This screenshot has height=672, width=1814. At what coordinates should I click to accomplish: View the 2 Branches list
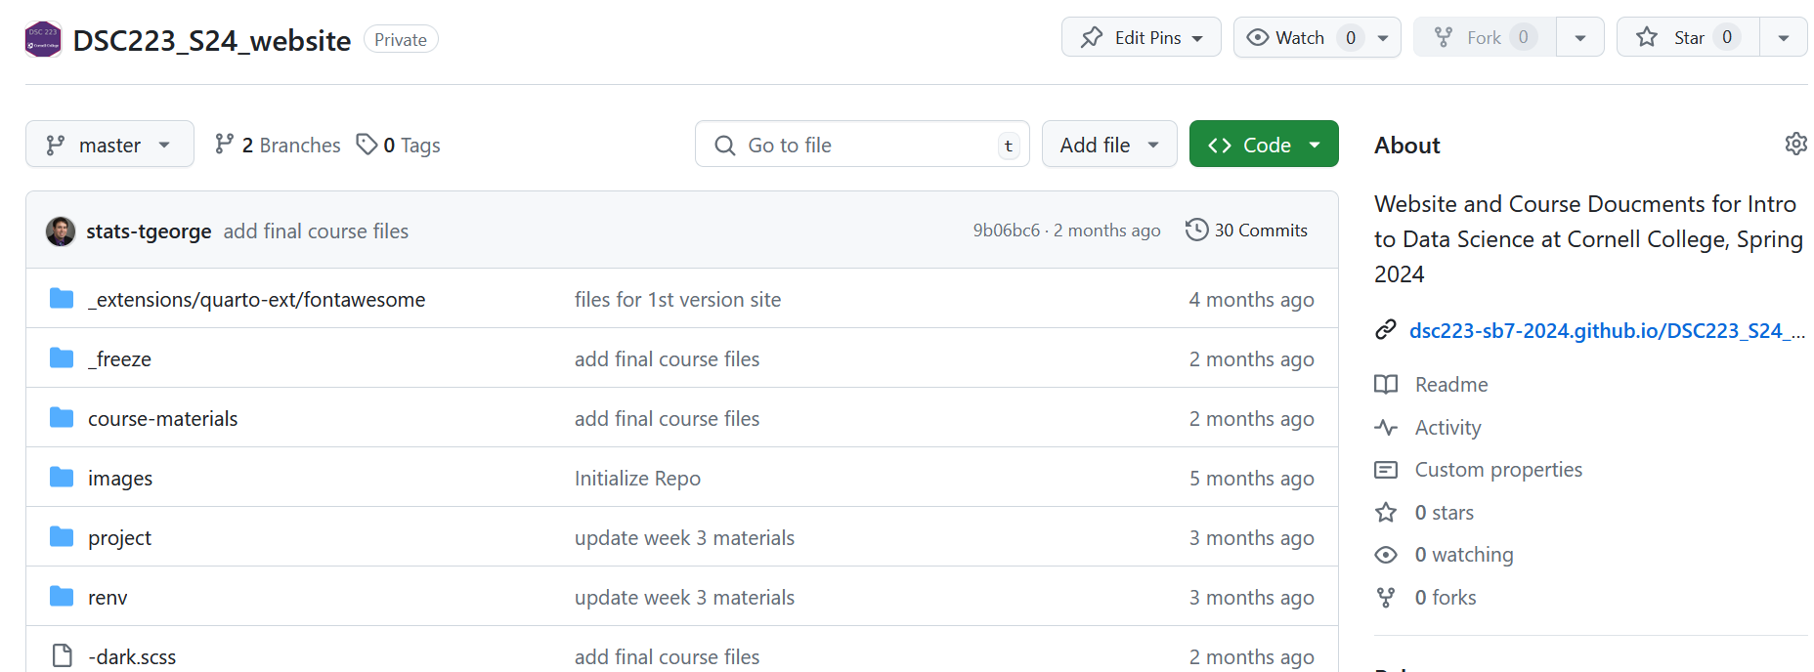click(279, 146)
